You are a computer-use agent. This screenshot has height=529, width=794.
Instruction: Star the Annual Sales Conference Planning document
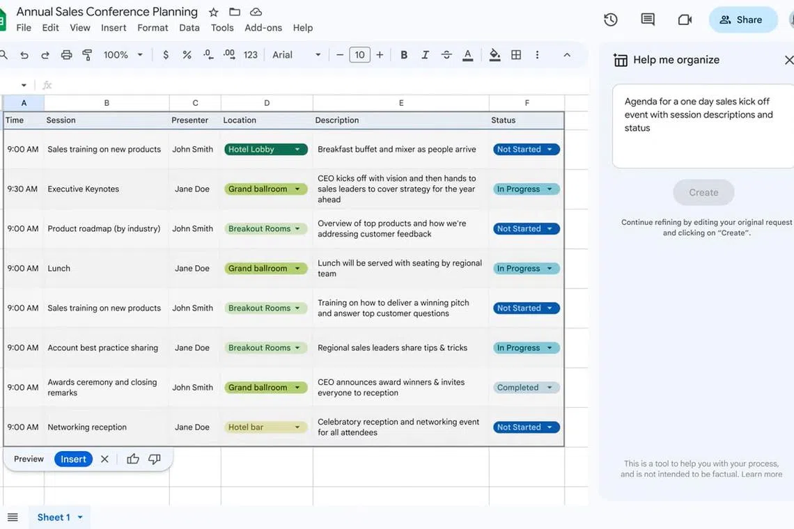coord(214,12)
